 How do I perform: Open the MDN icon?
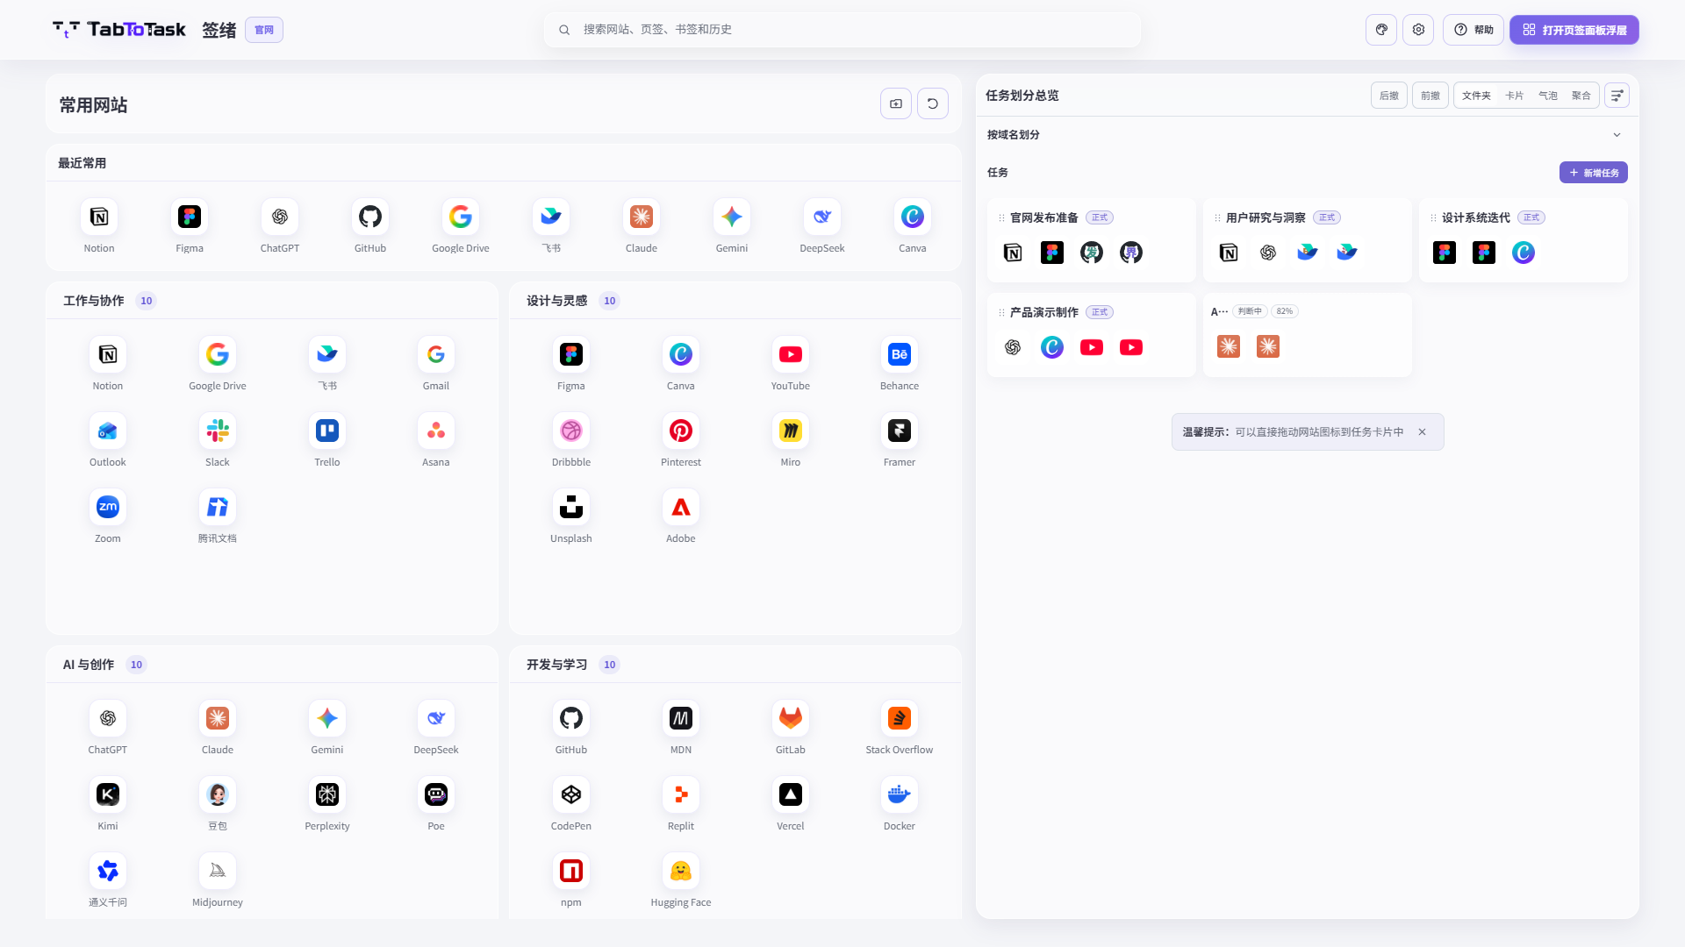pos(681,718)
